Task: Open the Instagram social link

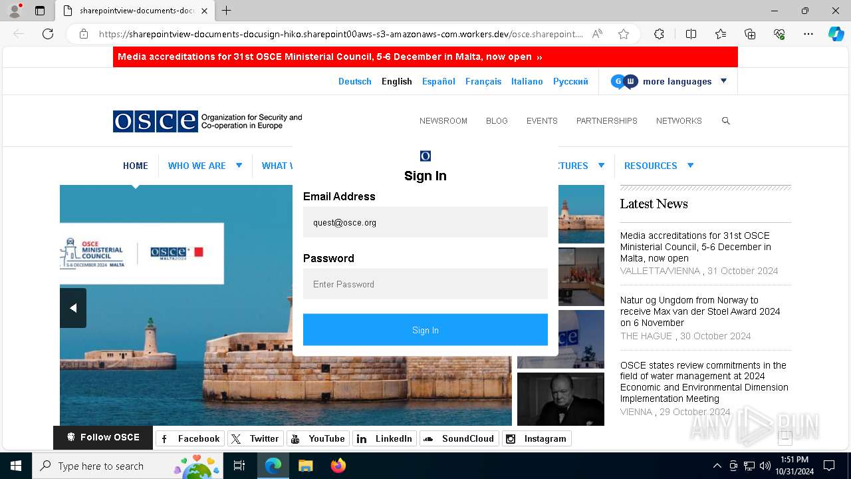Action: pos(537,438)
